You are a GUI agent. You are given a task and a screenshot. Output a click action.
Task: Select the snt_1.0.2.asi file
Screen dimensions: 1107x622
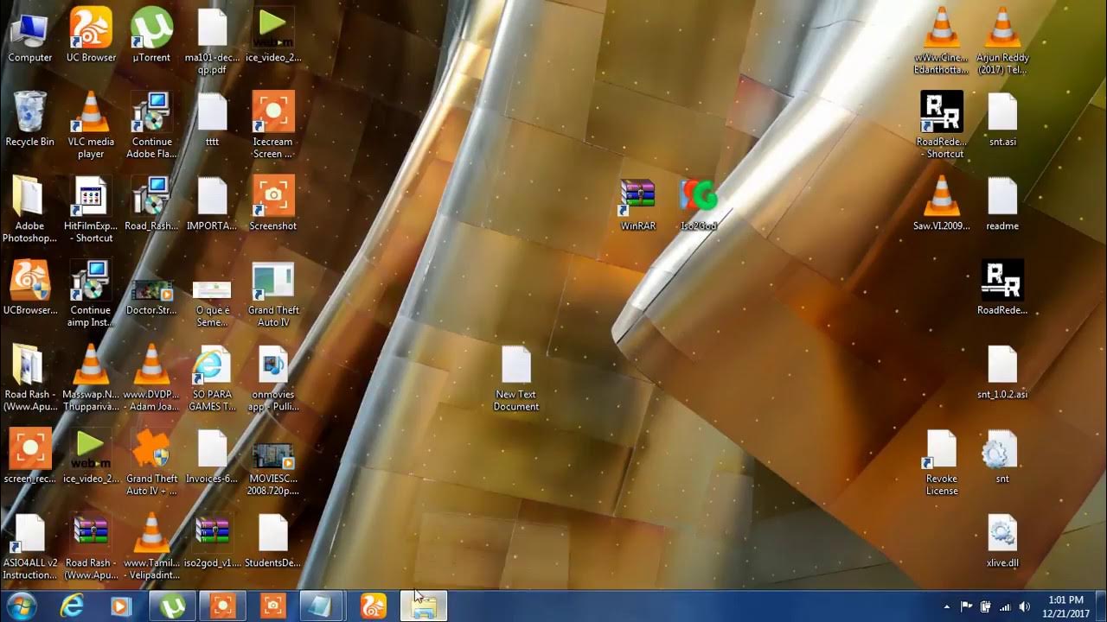point(1002,373)
